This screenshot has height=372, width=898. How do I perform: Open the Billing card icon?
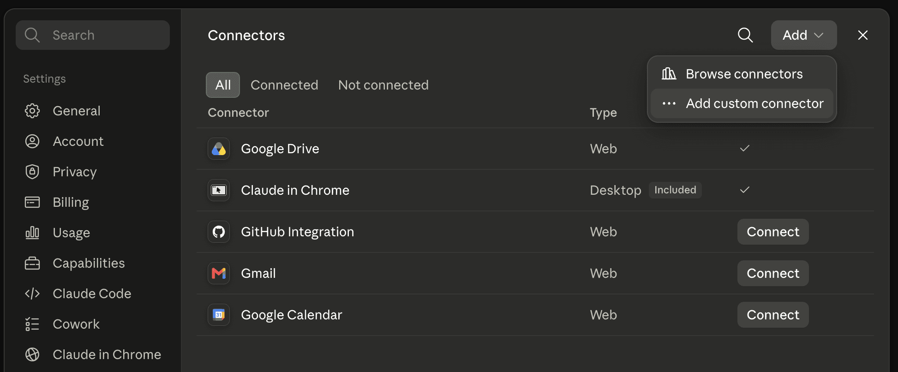coord(32,202)
